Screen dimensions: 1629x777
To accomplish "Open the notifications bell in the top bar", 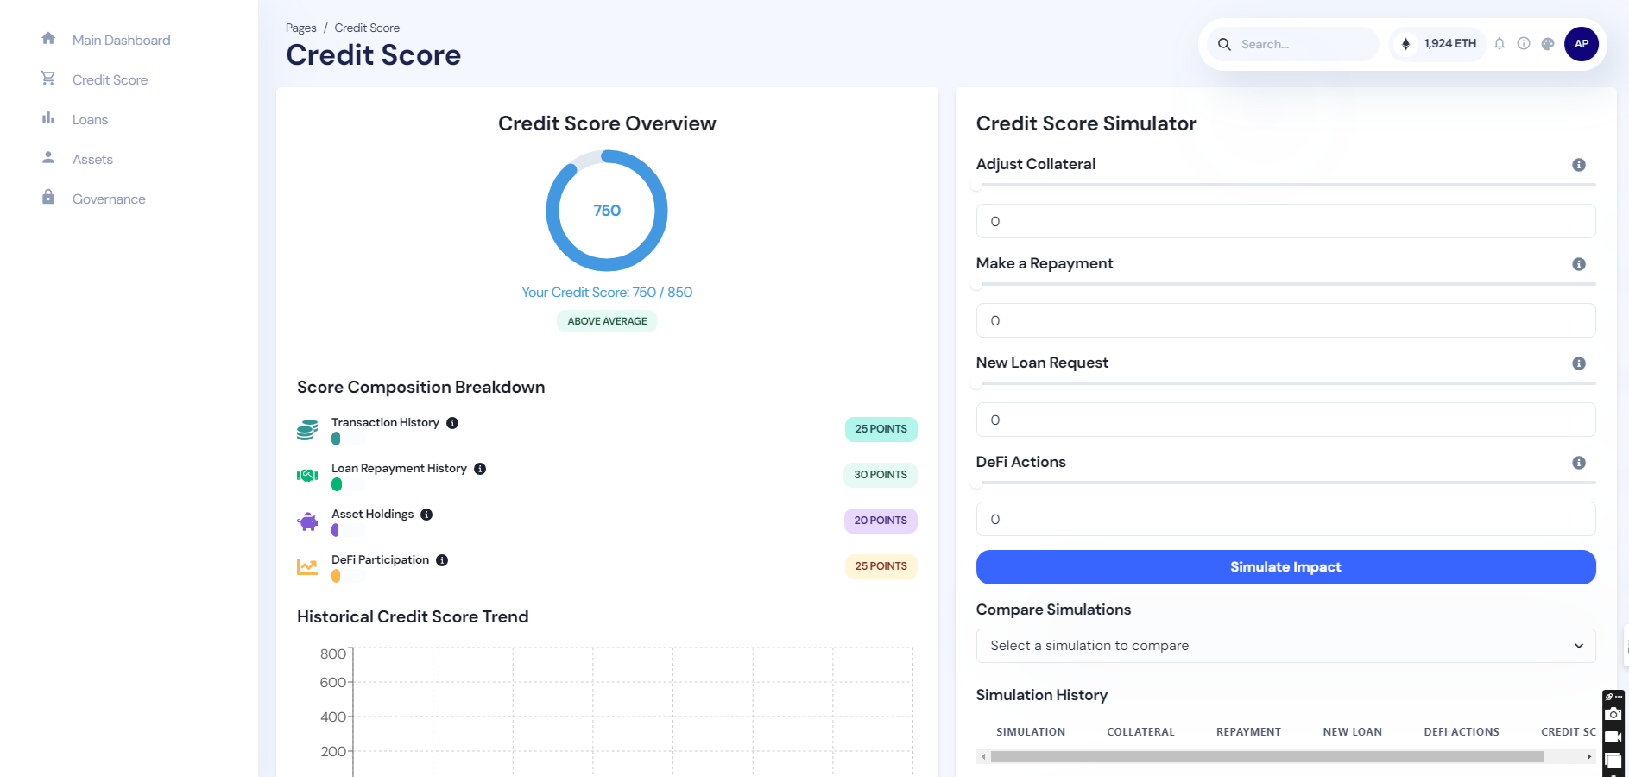I will (x=1500, y=43).
